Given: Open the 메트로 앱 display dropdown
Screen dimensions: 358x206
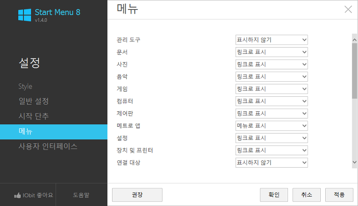Looking at the screenshot, I should (x=271, y=126).
